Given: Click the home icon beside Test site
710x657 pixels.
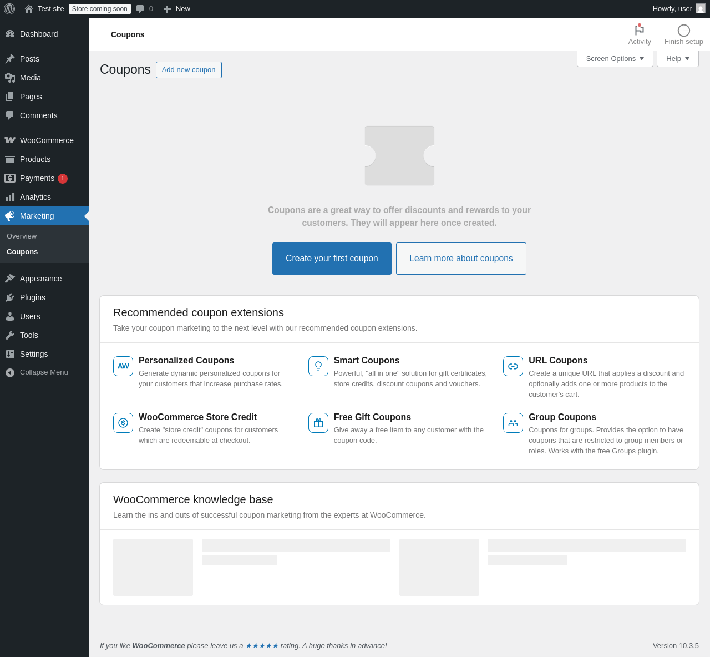Looking at the screenshot, I should 29,9.
